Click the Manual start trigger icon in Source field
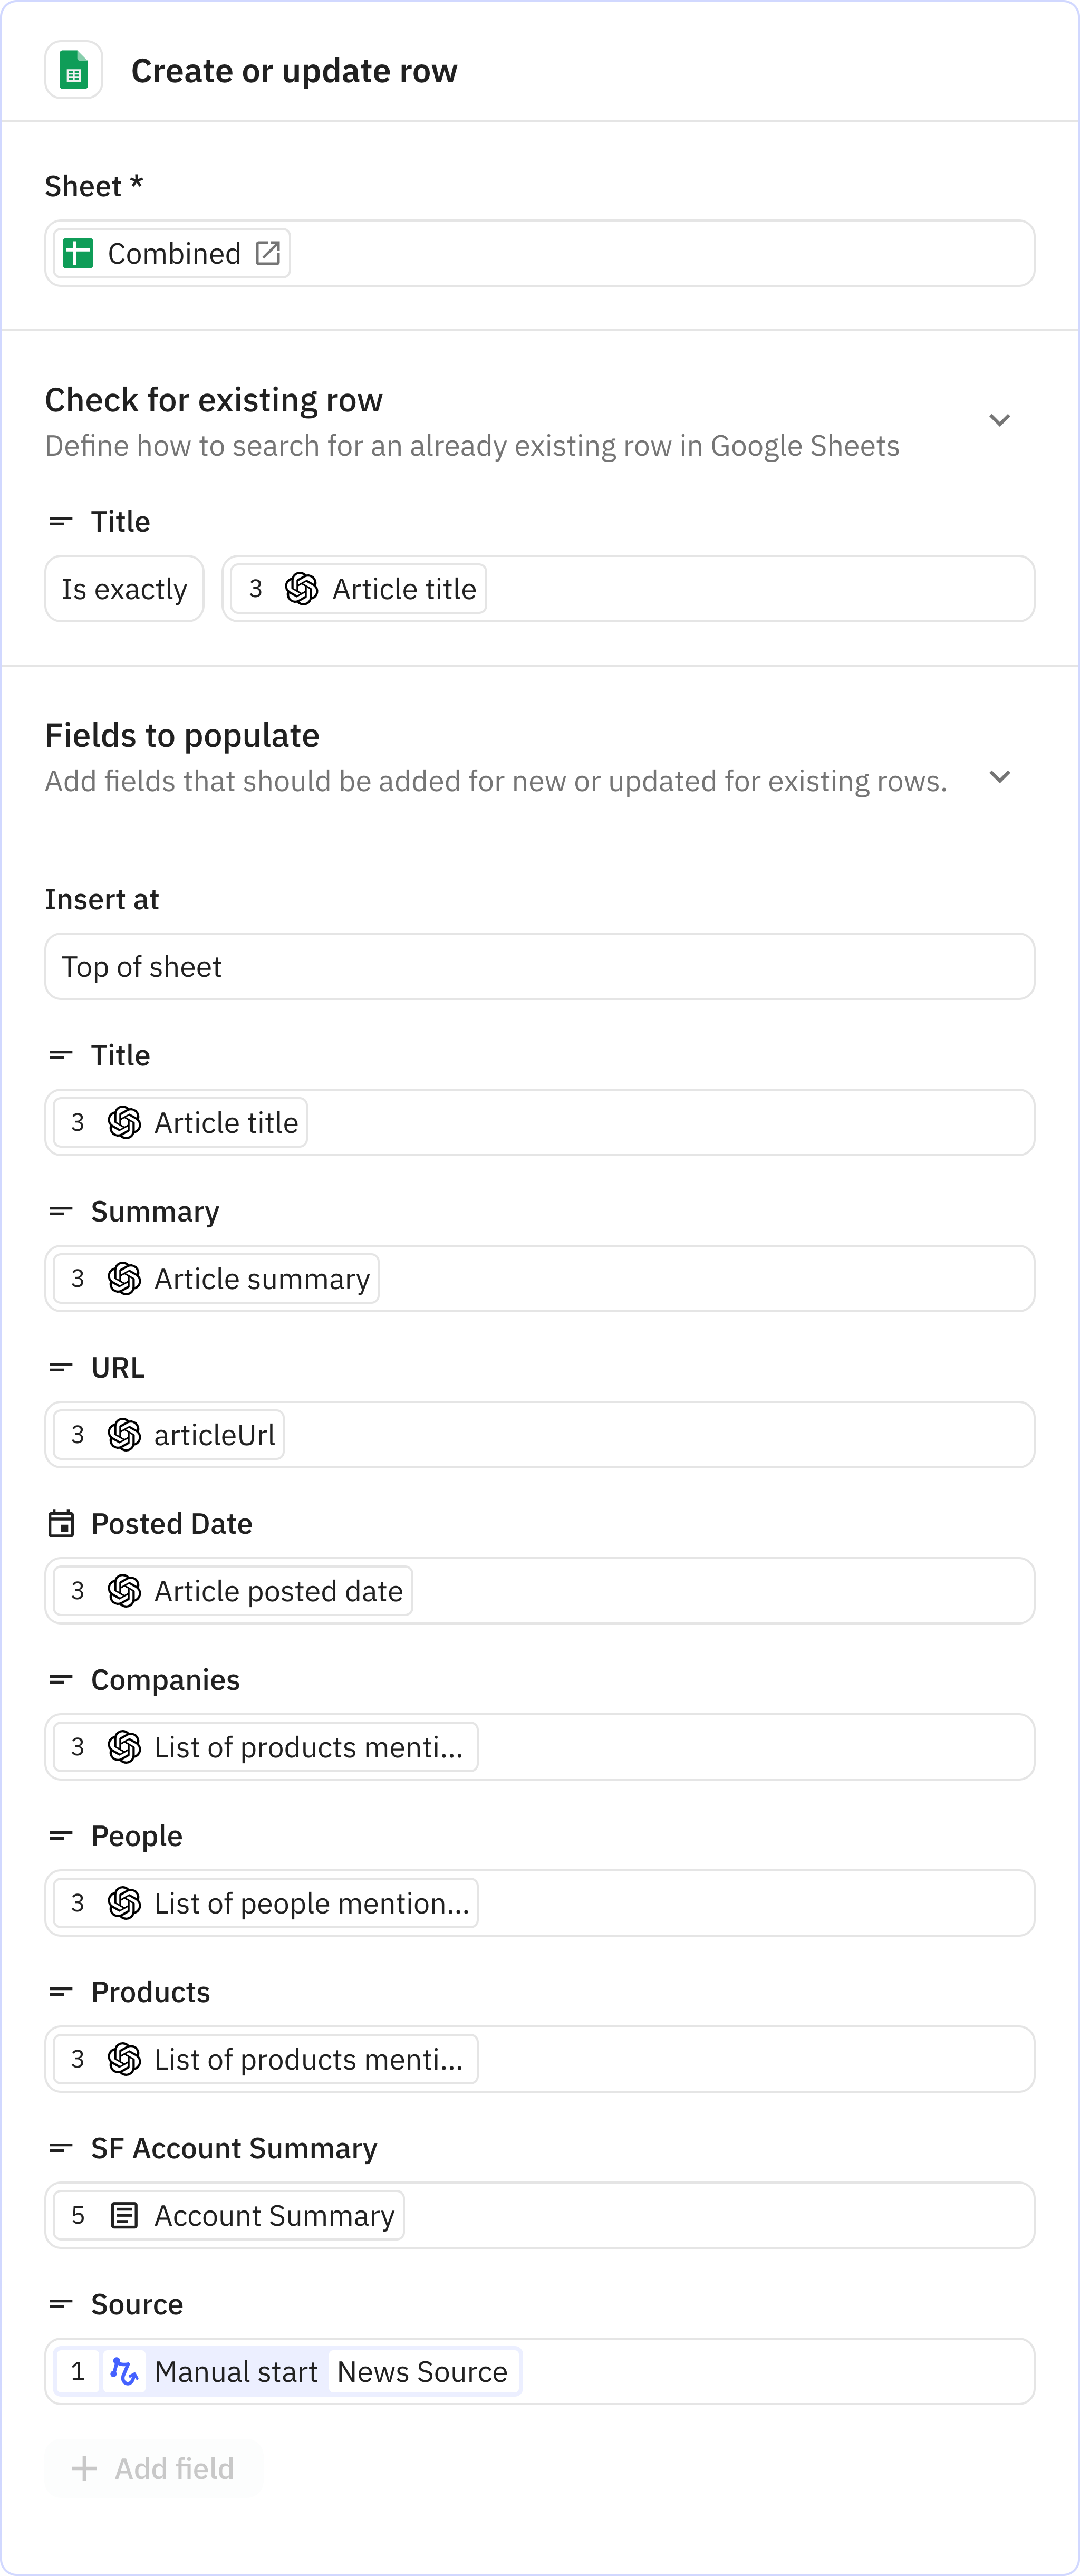The image size is (1080, 2576). click(125, 2371)
